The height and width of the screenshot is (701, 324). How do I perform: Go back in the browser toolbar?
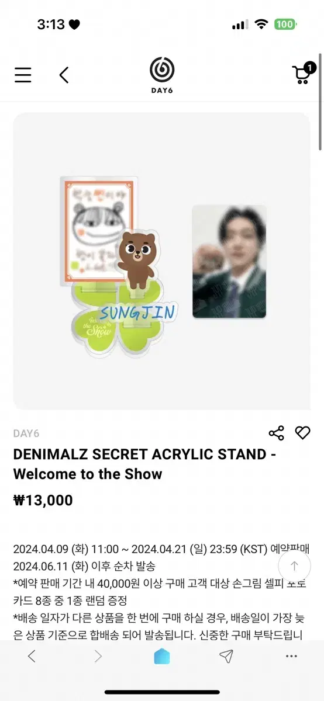(x=32, y=656)
